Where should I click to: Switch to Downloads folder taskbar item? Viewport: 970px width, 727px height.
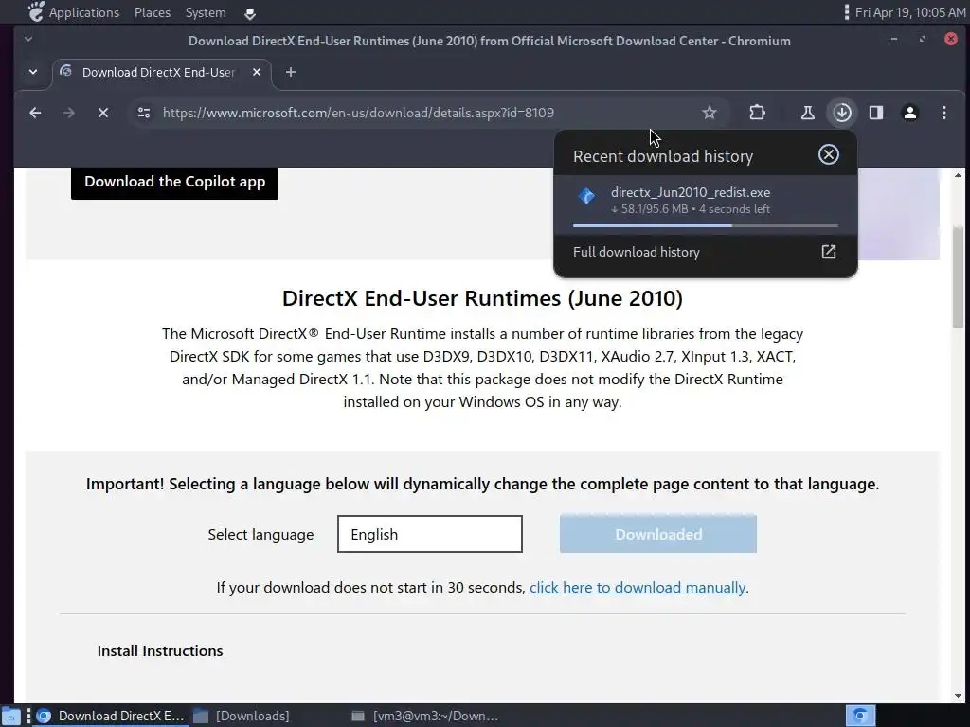(242, 716)
